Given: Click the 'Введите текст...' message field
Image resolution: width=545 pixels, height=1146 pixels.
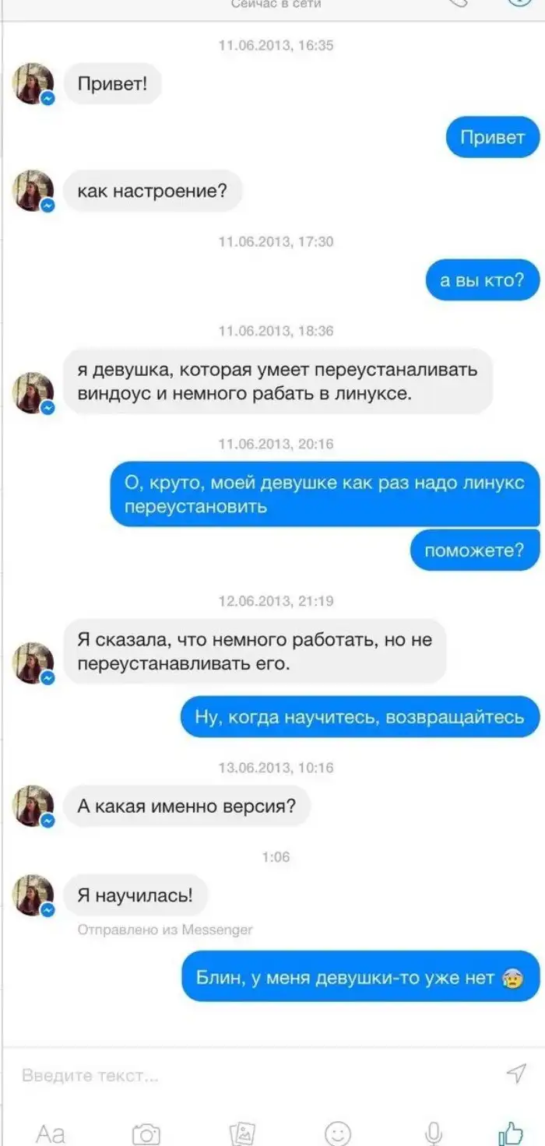Looking at the screenshot, I should coord(257,1075).
